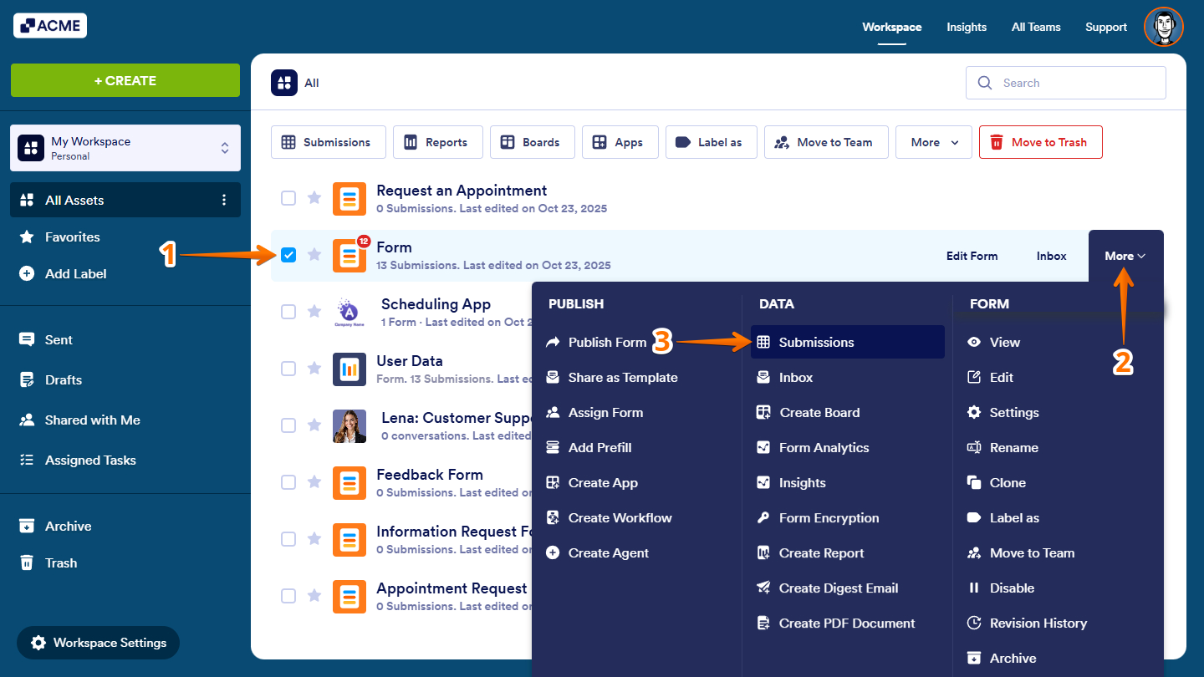Open the user profile avatar

[1163, 27]
